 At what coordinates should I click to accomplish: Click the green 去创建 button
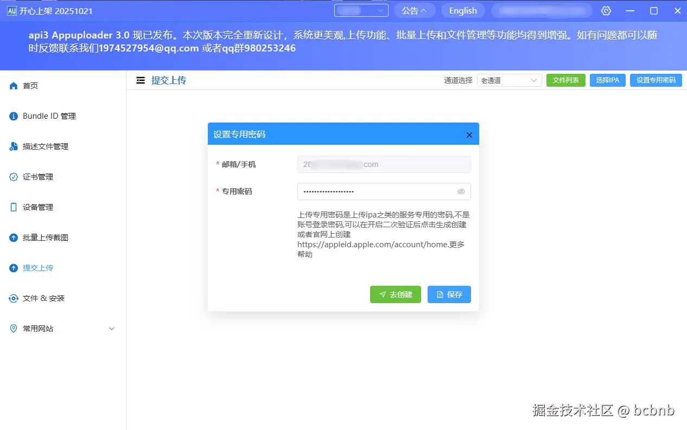[395, 294]
